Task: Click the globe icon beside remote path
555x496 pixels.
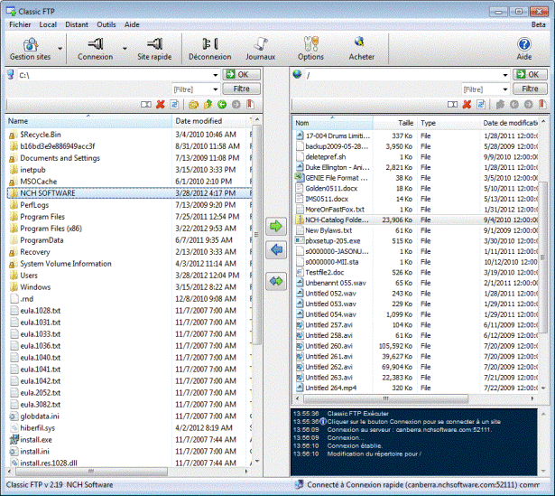Action: point(297,74)
